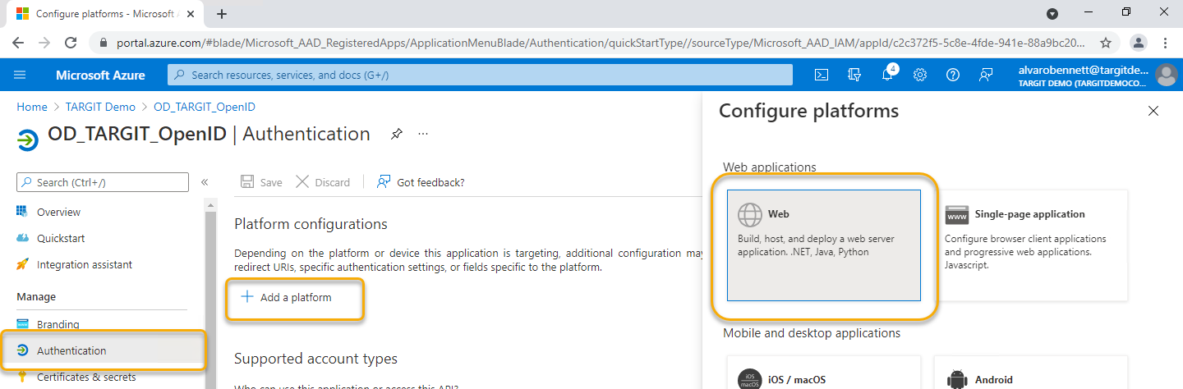
Task: Choose the Web platform card
Action: (824, 245)
